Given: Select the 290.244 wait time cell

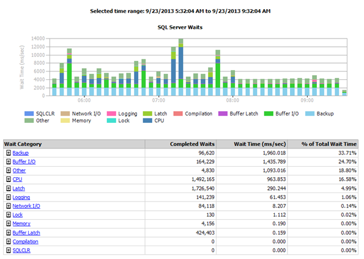Looking at the screenshot, I should 252,188.
